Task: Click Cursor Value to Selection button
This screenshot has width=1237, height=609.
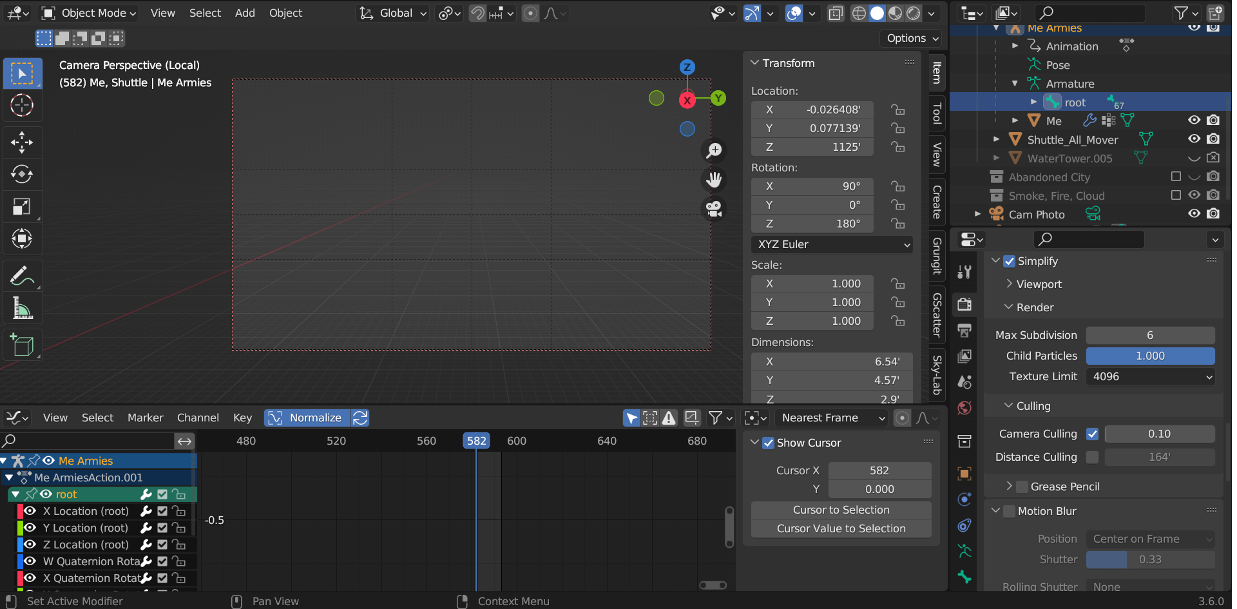Action: pyautogui.click(x=841, y=528)
